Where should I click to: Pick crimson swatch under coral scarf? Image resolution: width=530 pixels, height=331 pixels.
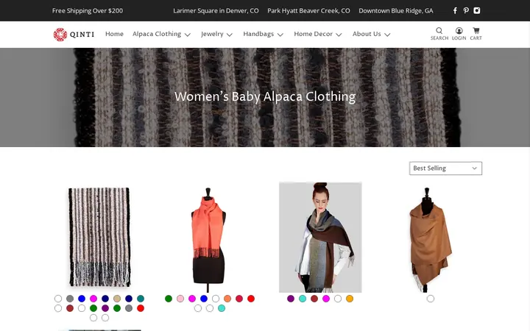click(x=239, y=299)
